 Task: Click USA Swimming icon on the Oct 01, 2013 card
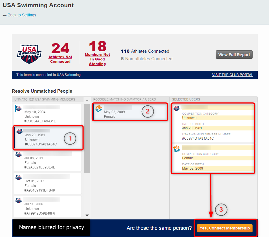[19, 177]
